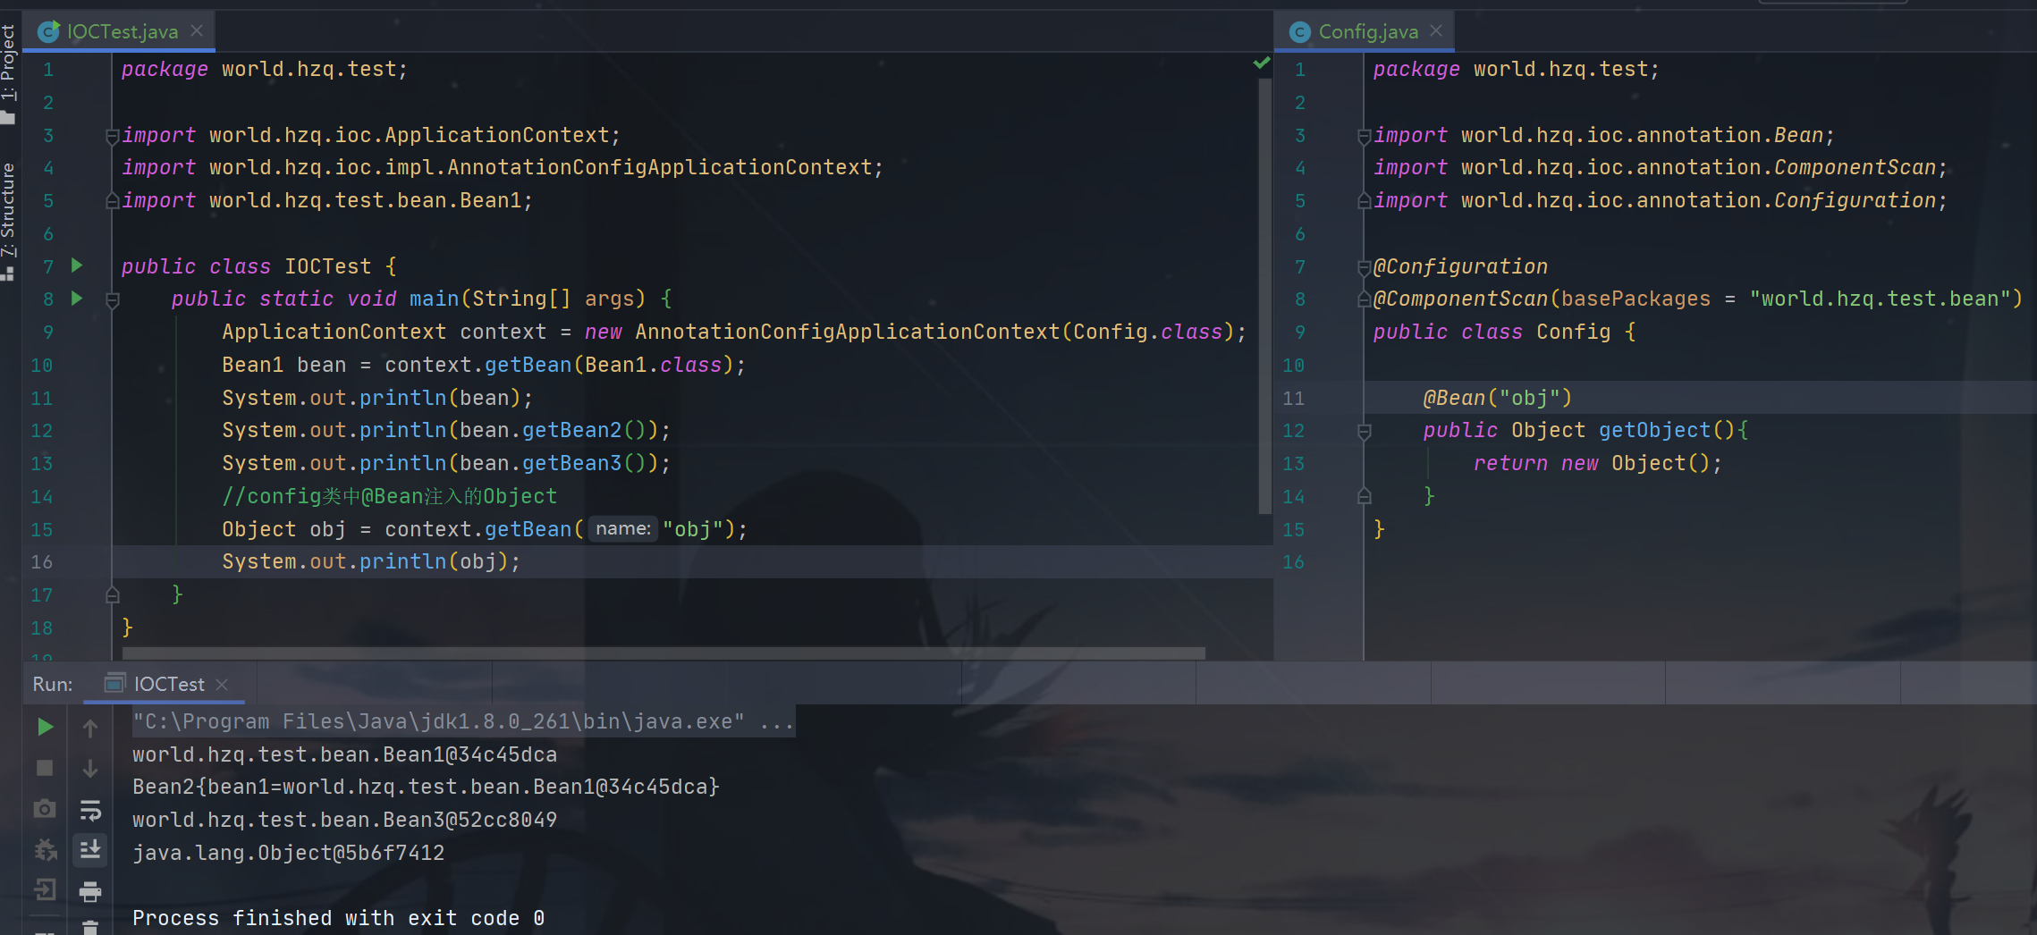Open the Structure tool window
The image size is (2037, 935).
9,206
